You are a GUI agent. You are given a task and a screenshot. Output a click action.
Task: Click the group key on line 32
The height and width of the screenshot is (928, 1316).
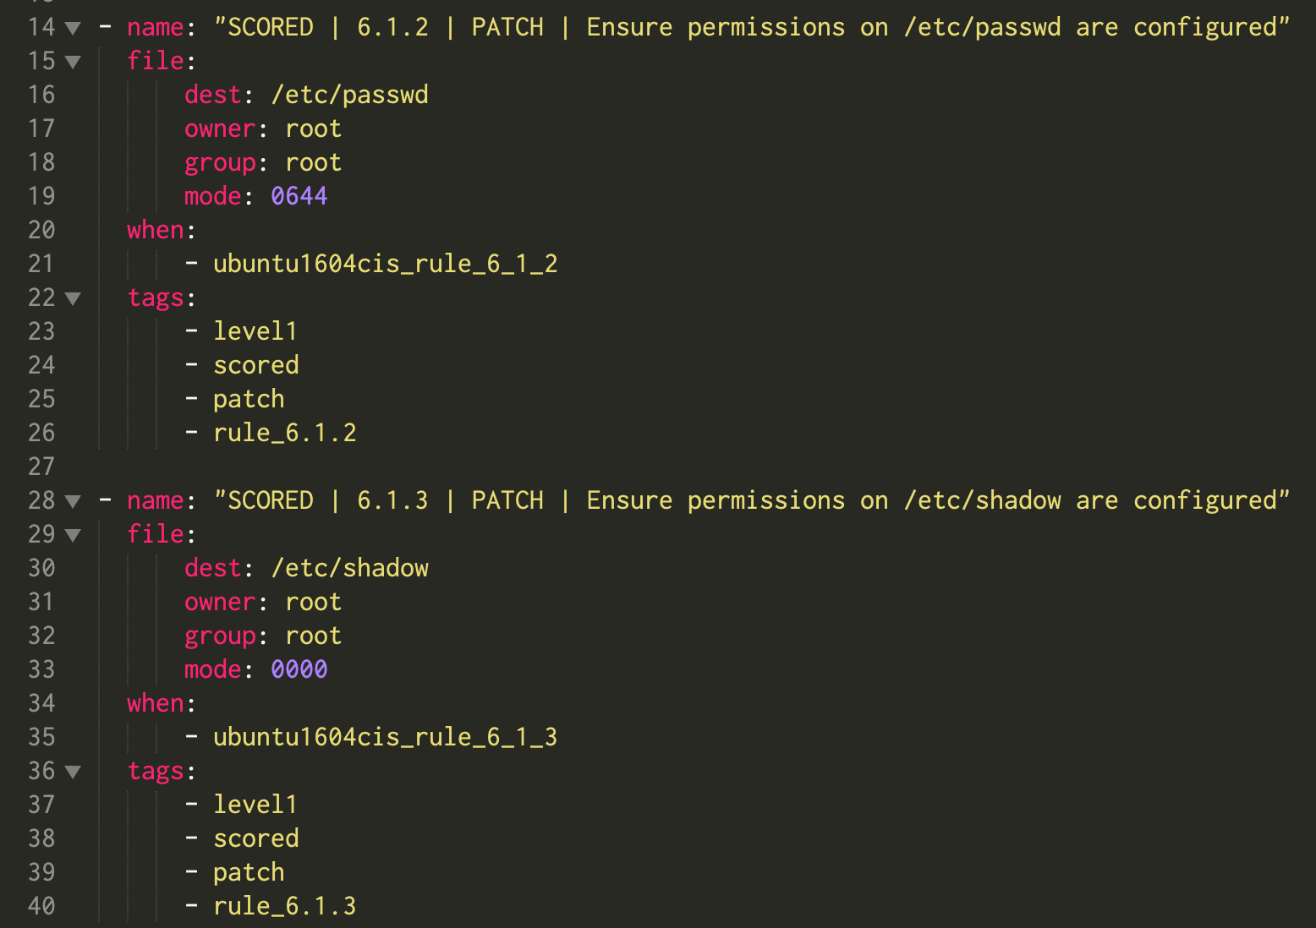pyautogui.click(x=220, y=636)
